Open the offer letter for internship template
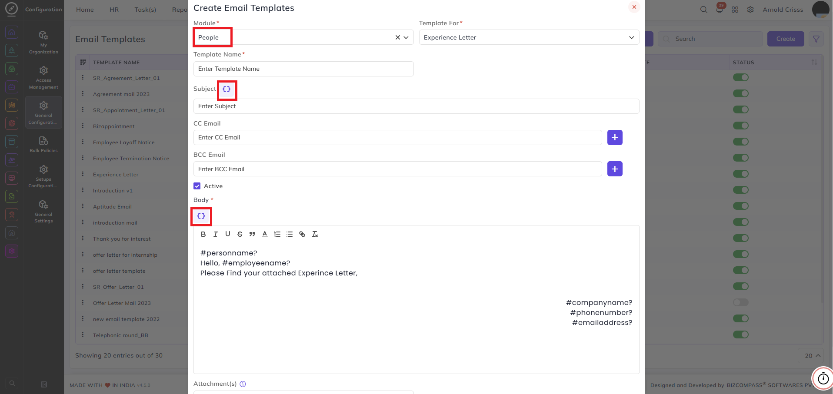Screen dimensions: 833x394 click(125, 255)
